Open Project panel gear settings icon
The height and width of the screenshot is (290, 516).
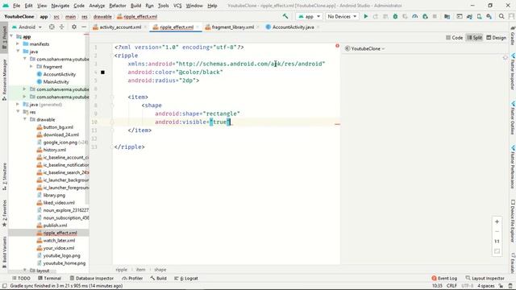pos(74,27)
